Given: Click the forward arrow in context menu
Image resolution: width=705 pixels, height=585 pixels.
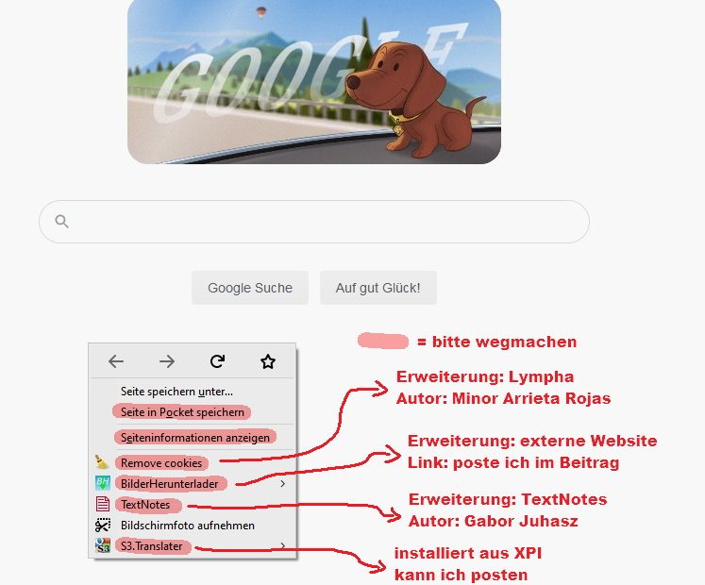Looking at the screenshot, I should pyautogui.click(x=167, y=361).
